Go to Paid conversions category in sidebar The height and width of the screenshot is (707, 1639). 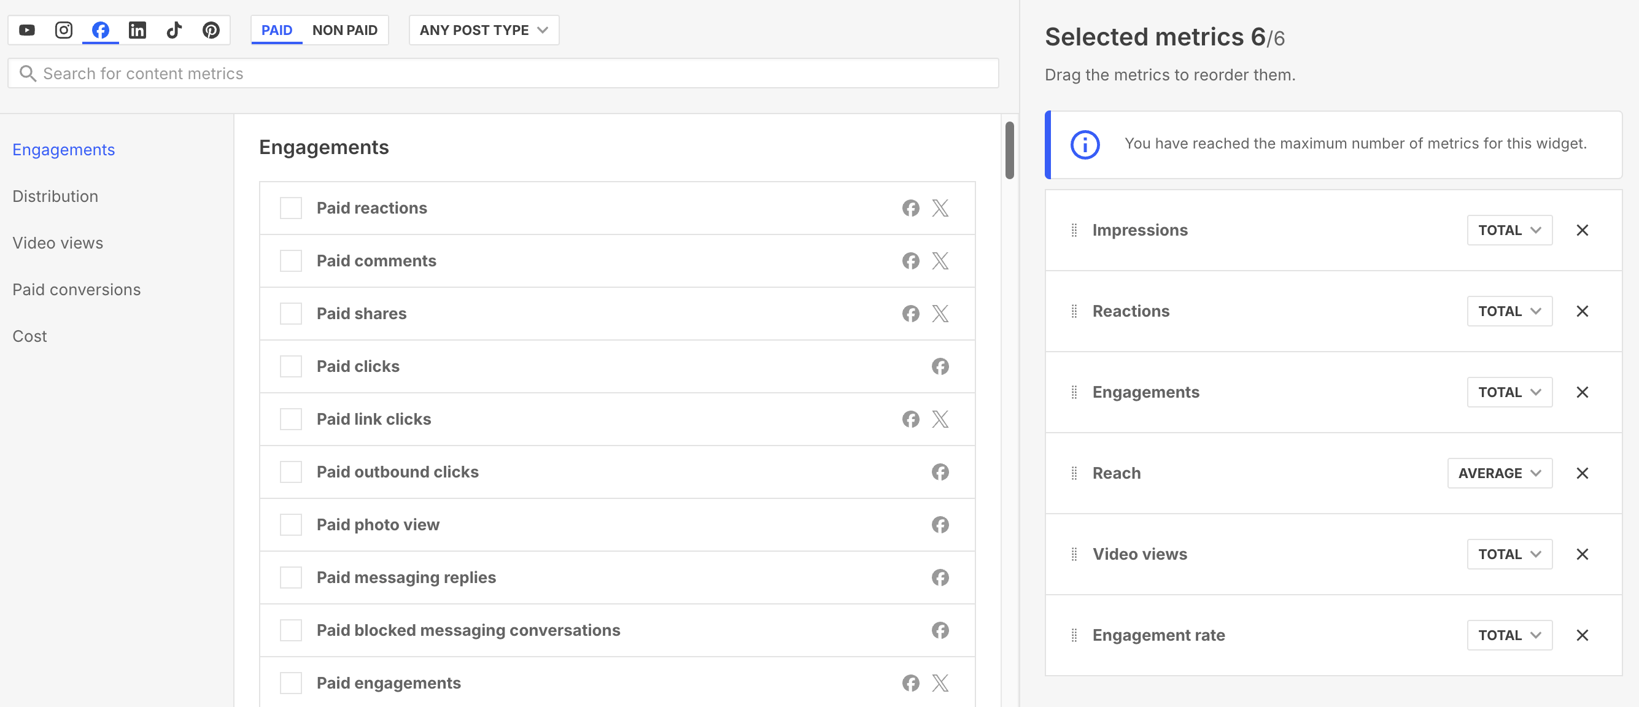coord(76,290)
